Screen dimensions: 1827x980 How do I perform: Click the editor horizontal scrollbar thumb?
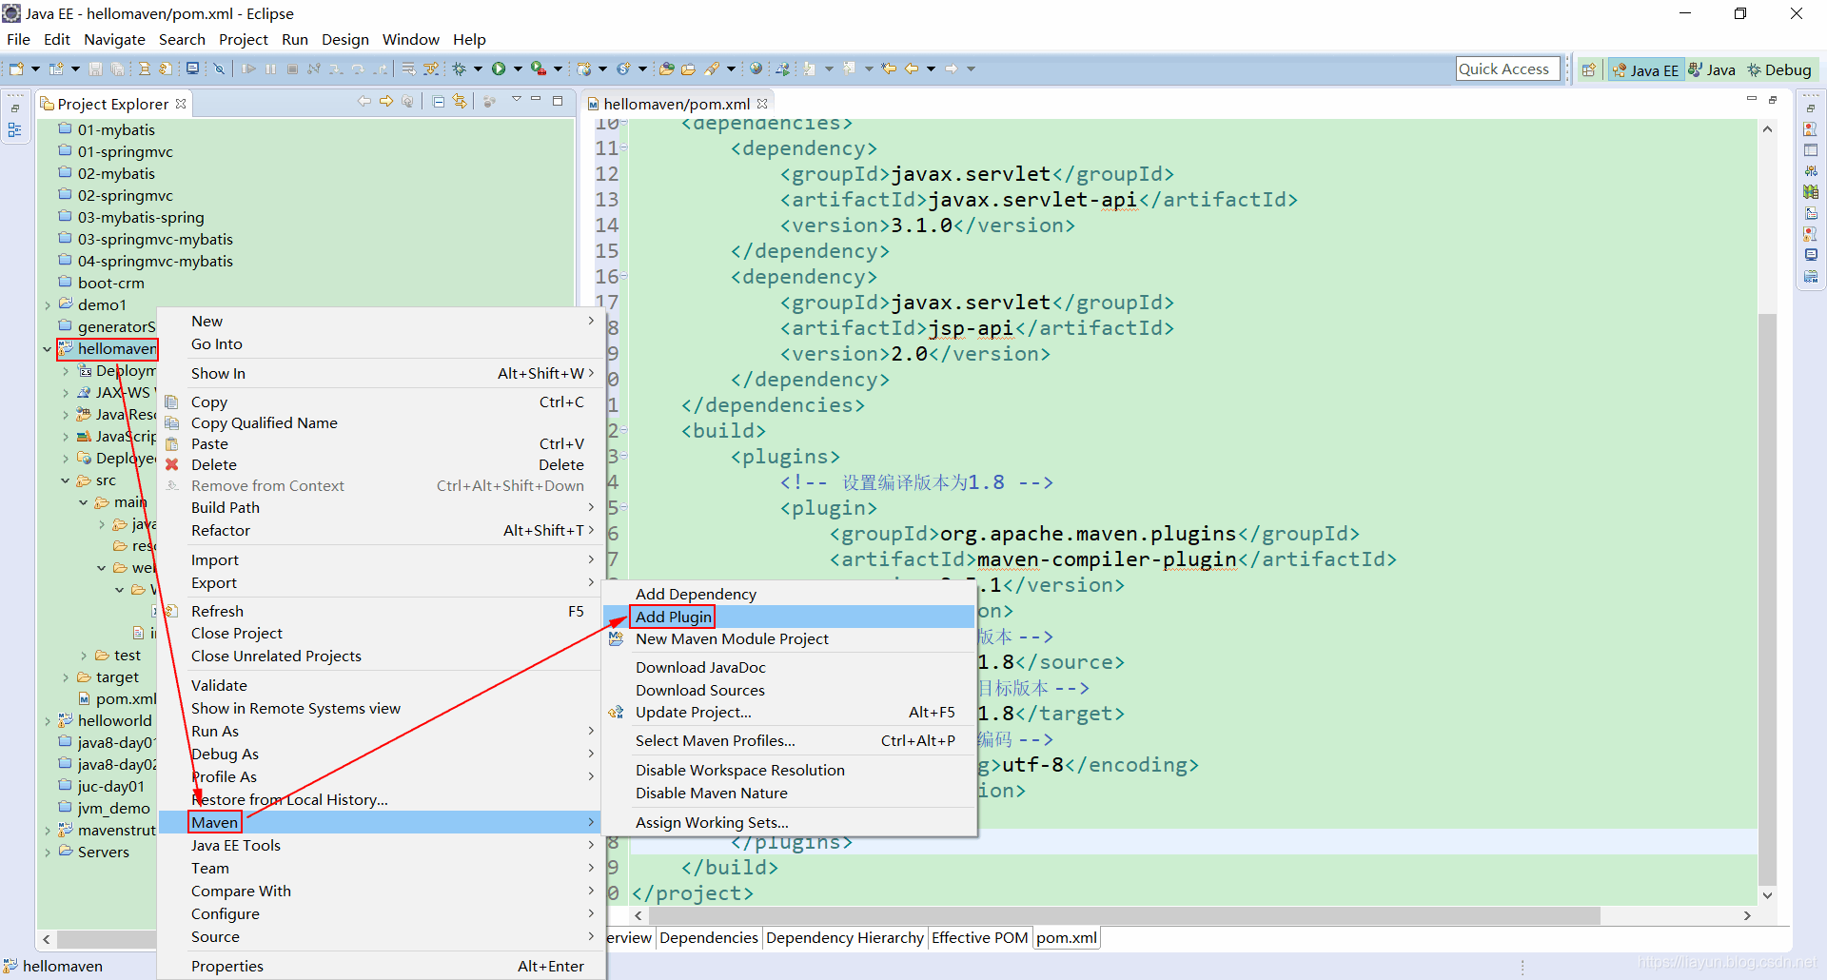1123,915
